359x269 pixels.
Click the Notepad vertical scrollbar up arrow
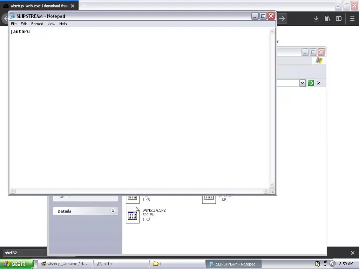point(272,31)
